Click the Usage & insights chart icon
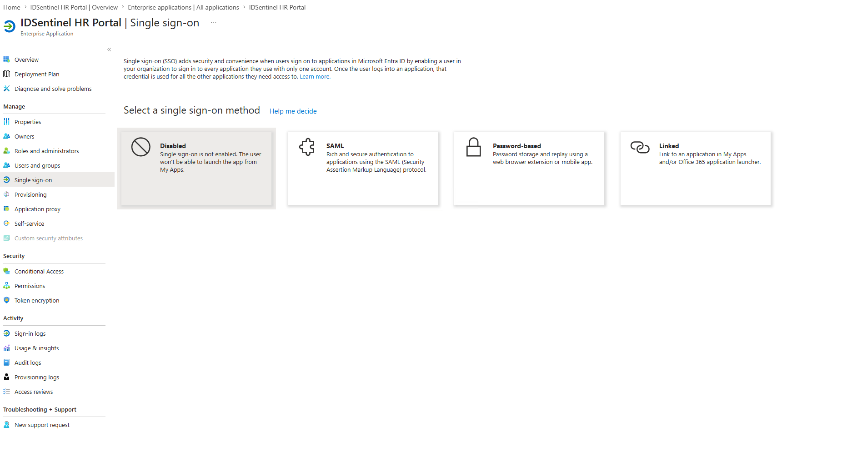 pos(6,348)
